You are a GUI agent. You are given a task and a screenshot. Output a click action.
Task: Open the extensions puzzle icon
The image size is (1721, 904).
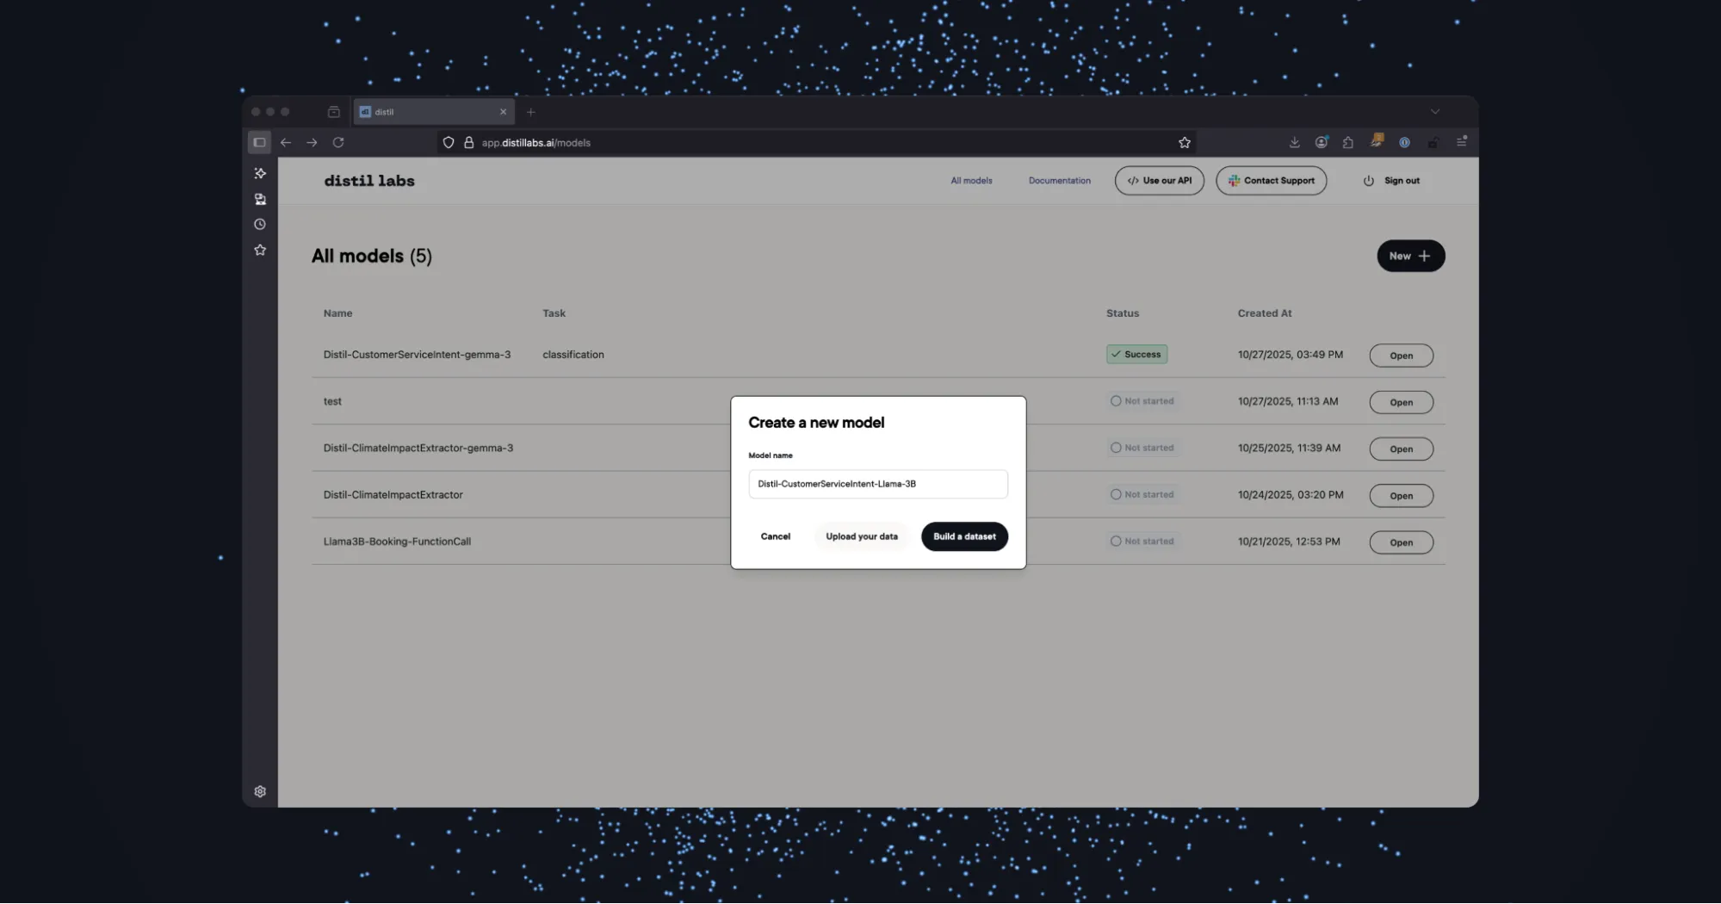pyautogui.click(x=1348, y=143)
